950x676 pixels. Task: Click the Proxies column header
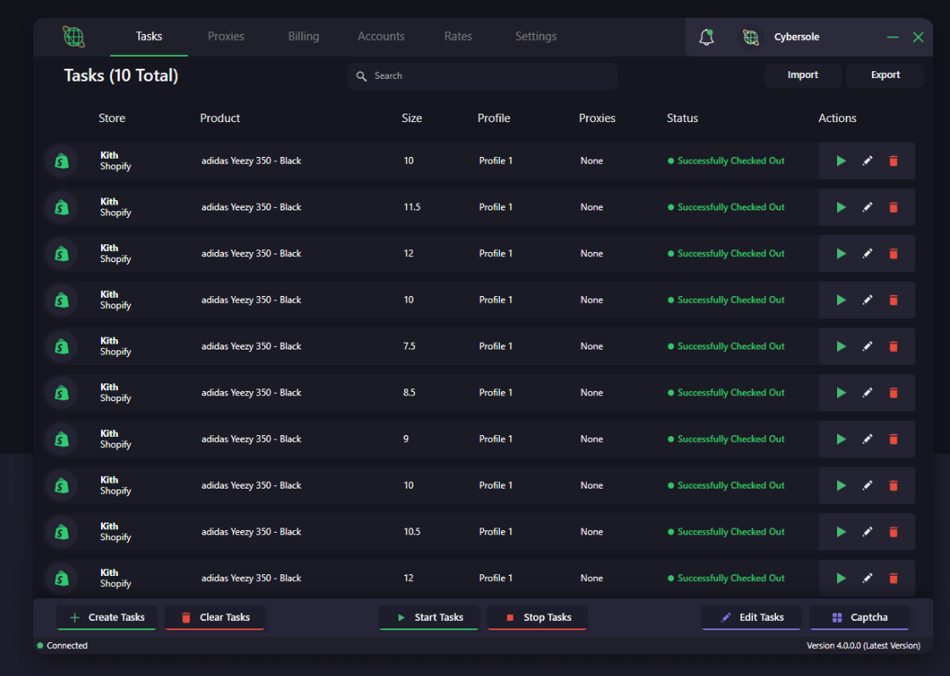(598, 118)
